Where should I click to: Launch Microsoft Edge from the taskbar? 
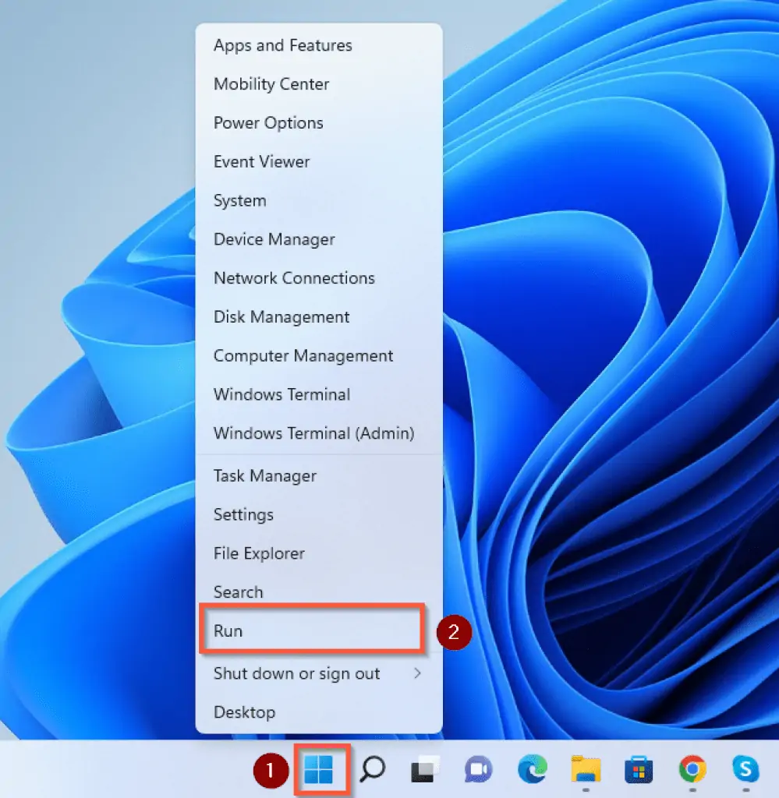coord(532,769)
